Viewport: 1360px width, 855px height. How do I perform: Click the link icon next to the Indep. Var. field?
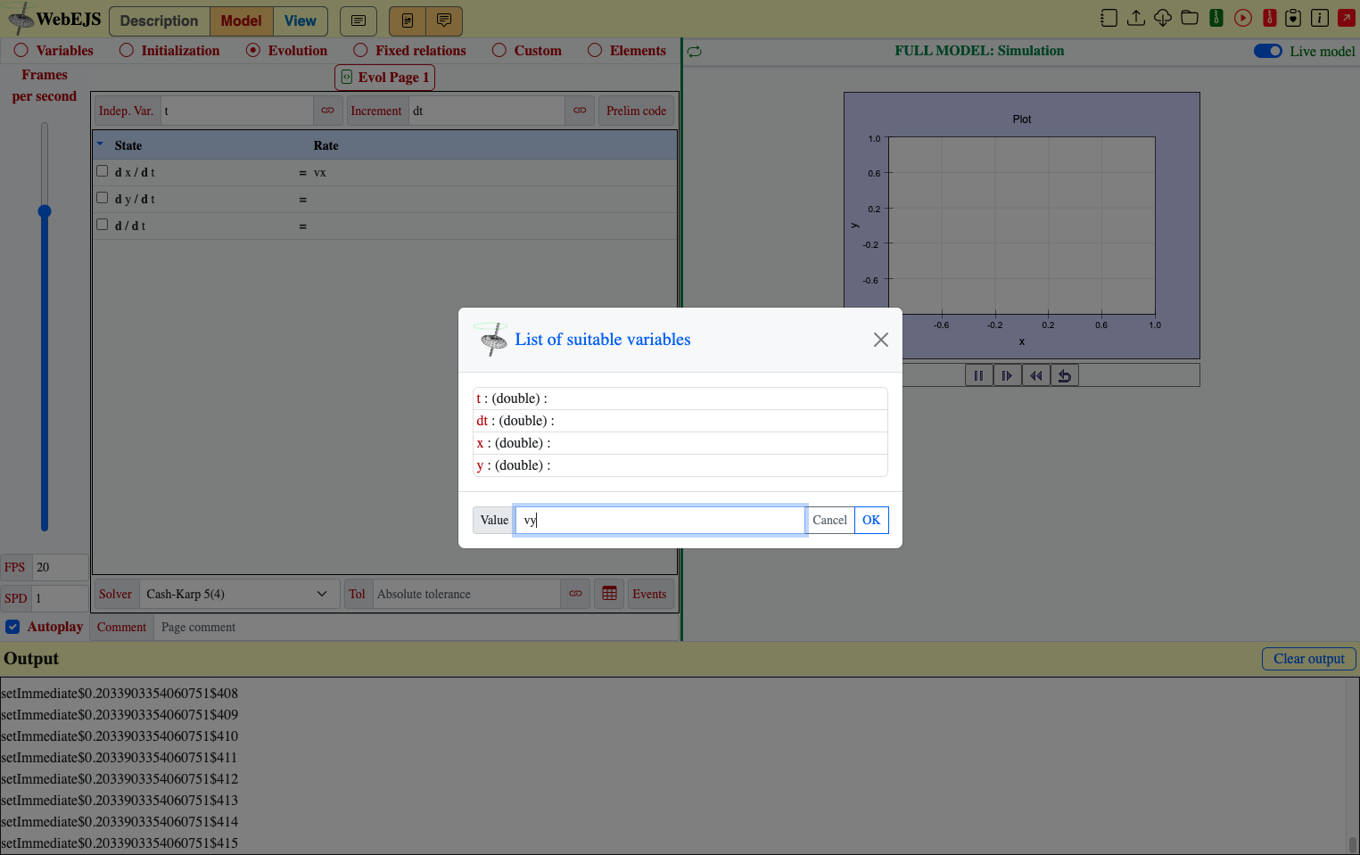[328, 111]
